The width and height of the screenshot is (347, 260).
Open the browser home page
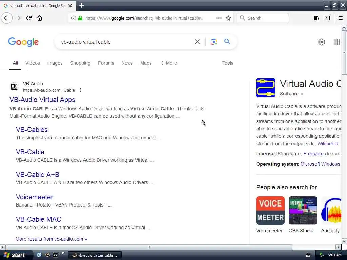pyautogui.click(x=40, y=18)
